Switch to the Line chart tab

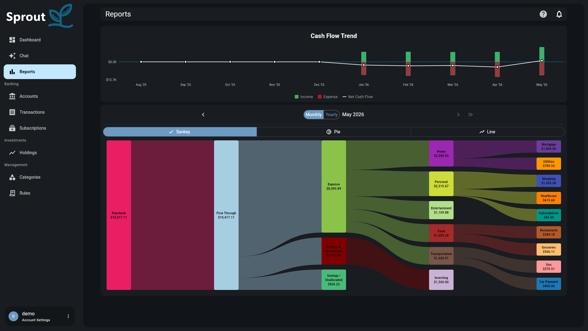(x=487, y=132)
